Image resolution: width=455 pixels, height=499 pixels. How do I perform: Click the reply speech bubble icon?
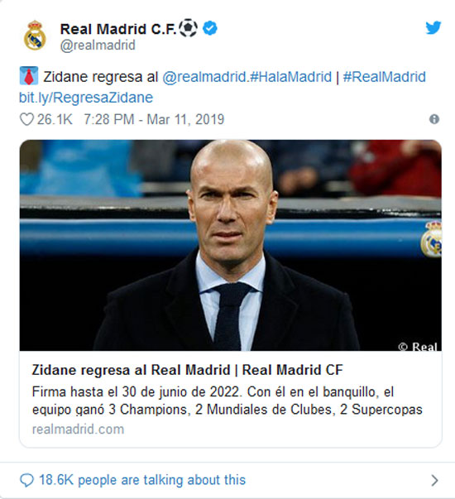26,480
